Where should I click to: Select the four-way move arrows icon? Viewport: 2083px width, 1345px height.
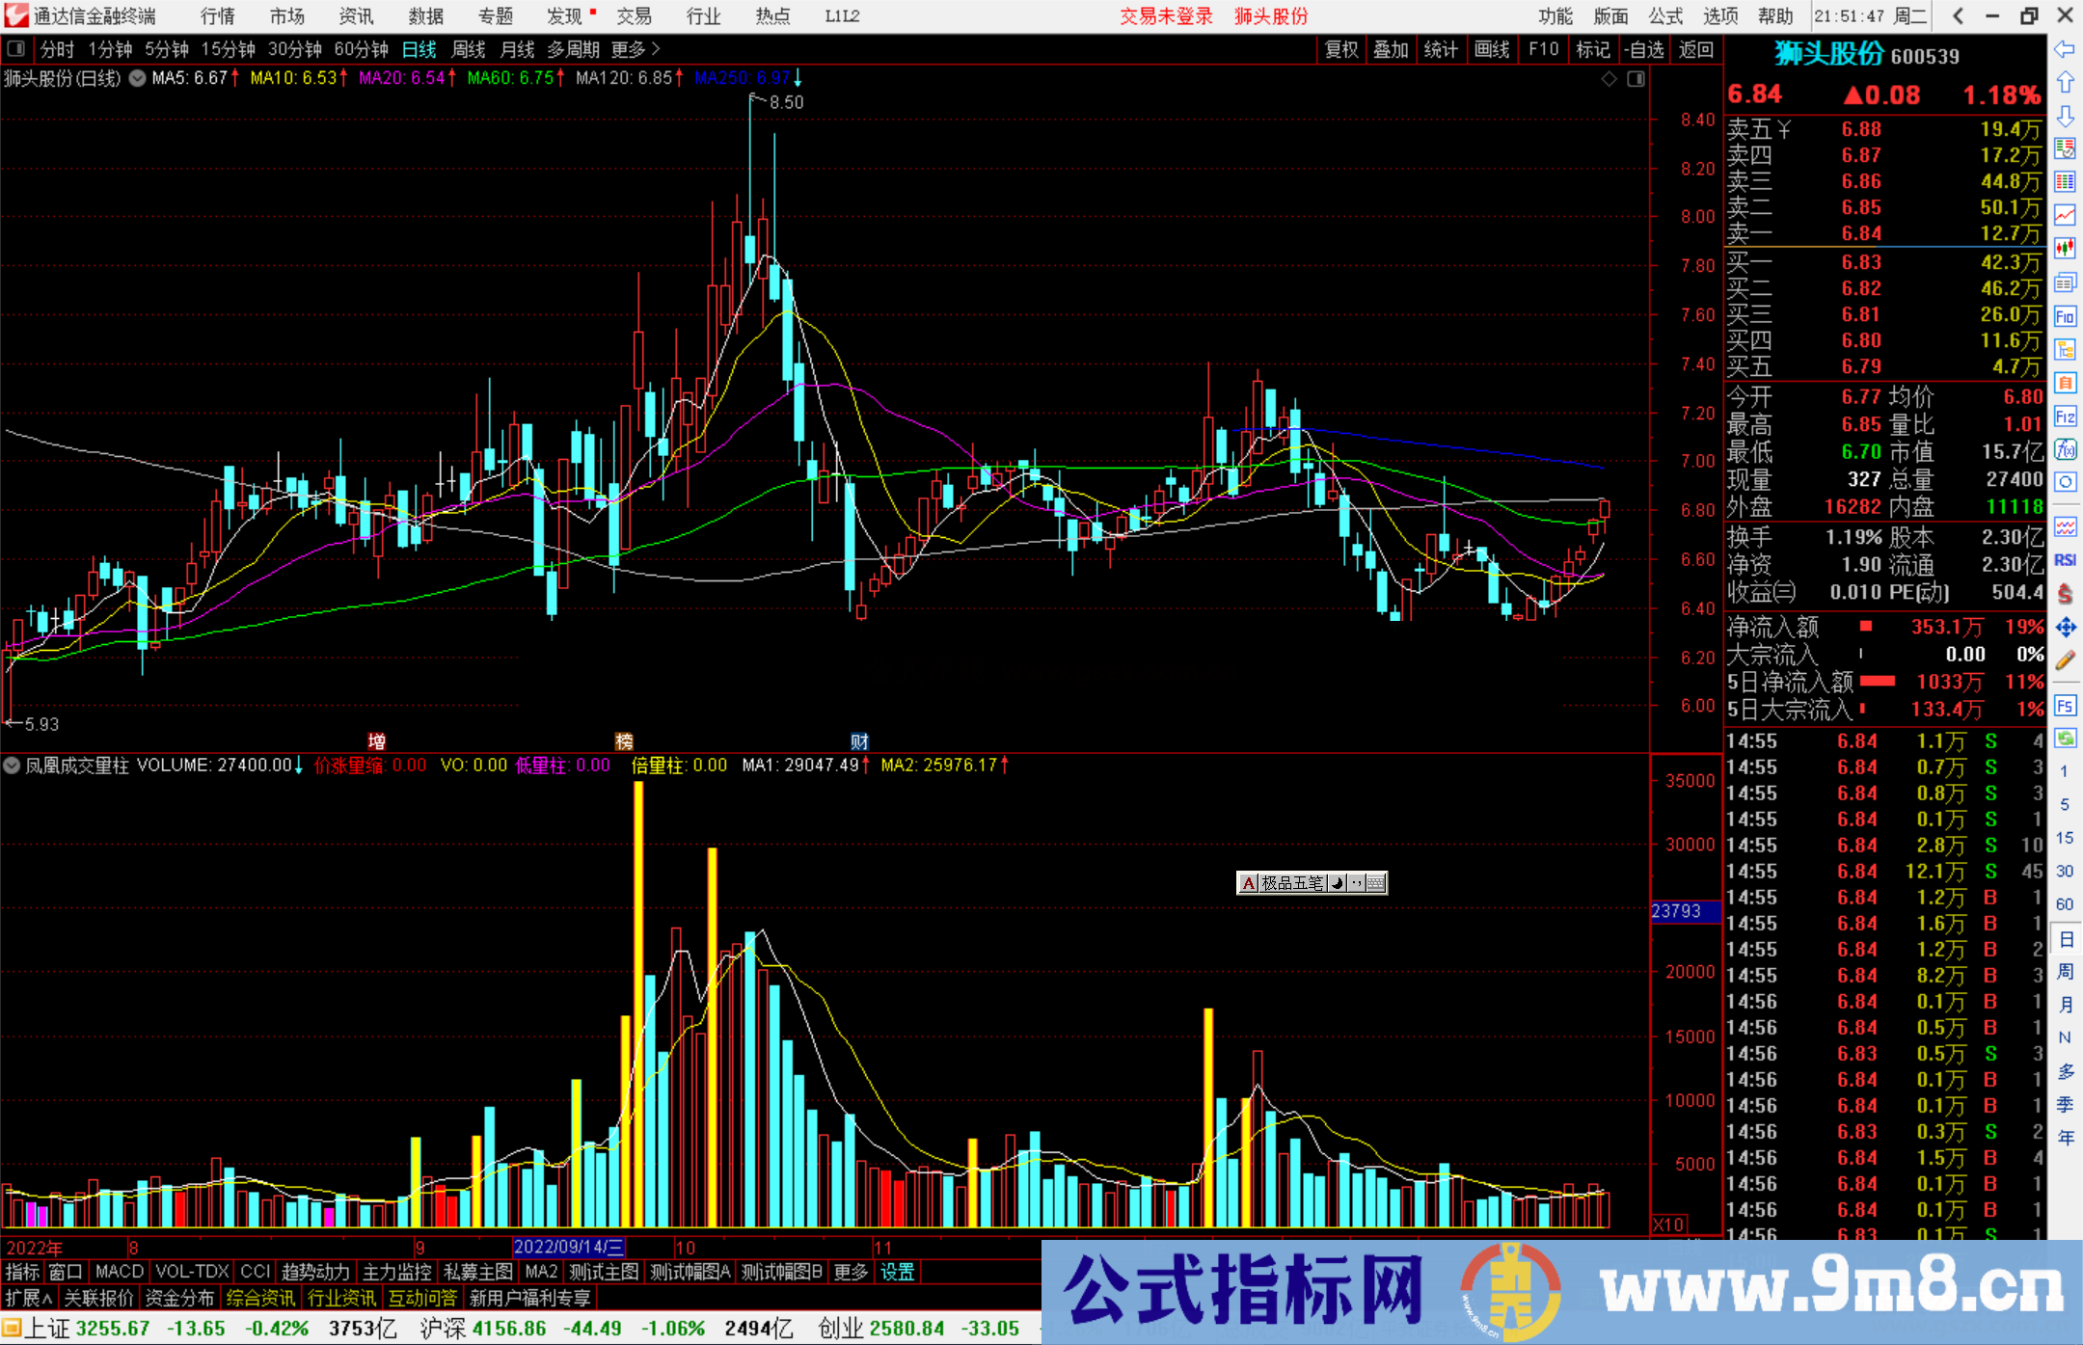point(2065,628)
